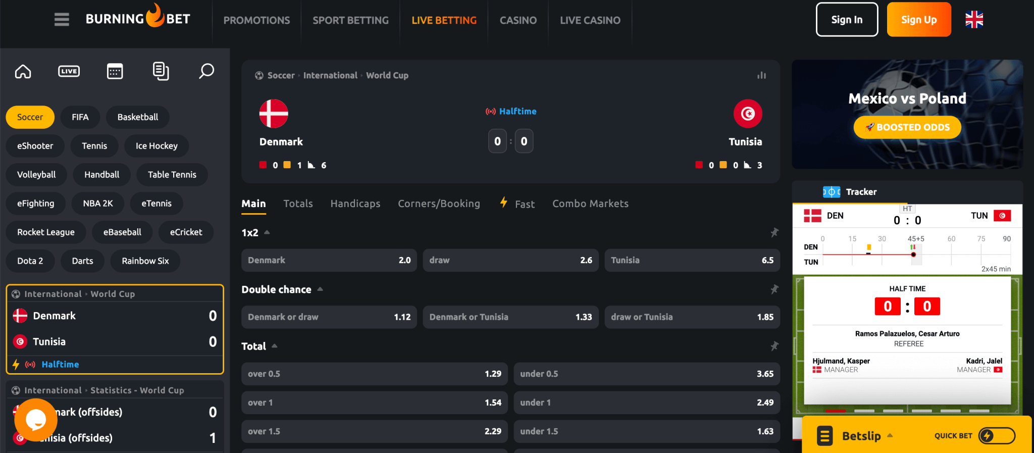This screenshot has width=1034, height=453.
Task: Open the hamburger menu
Action: [62, 20]
